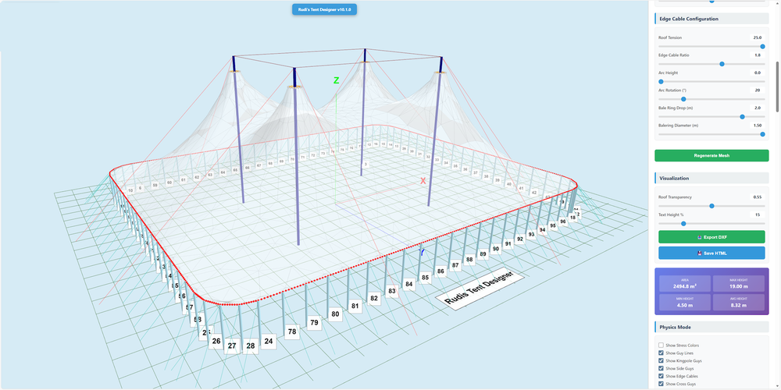This screenshot has height=390, width=781.
Task: Click the red X axis label
Action: pos(423,181)
